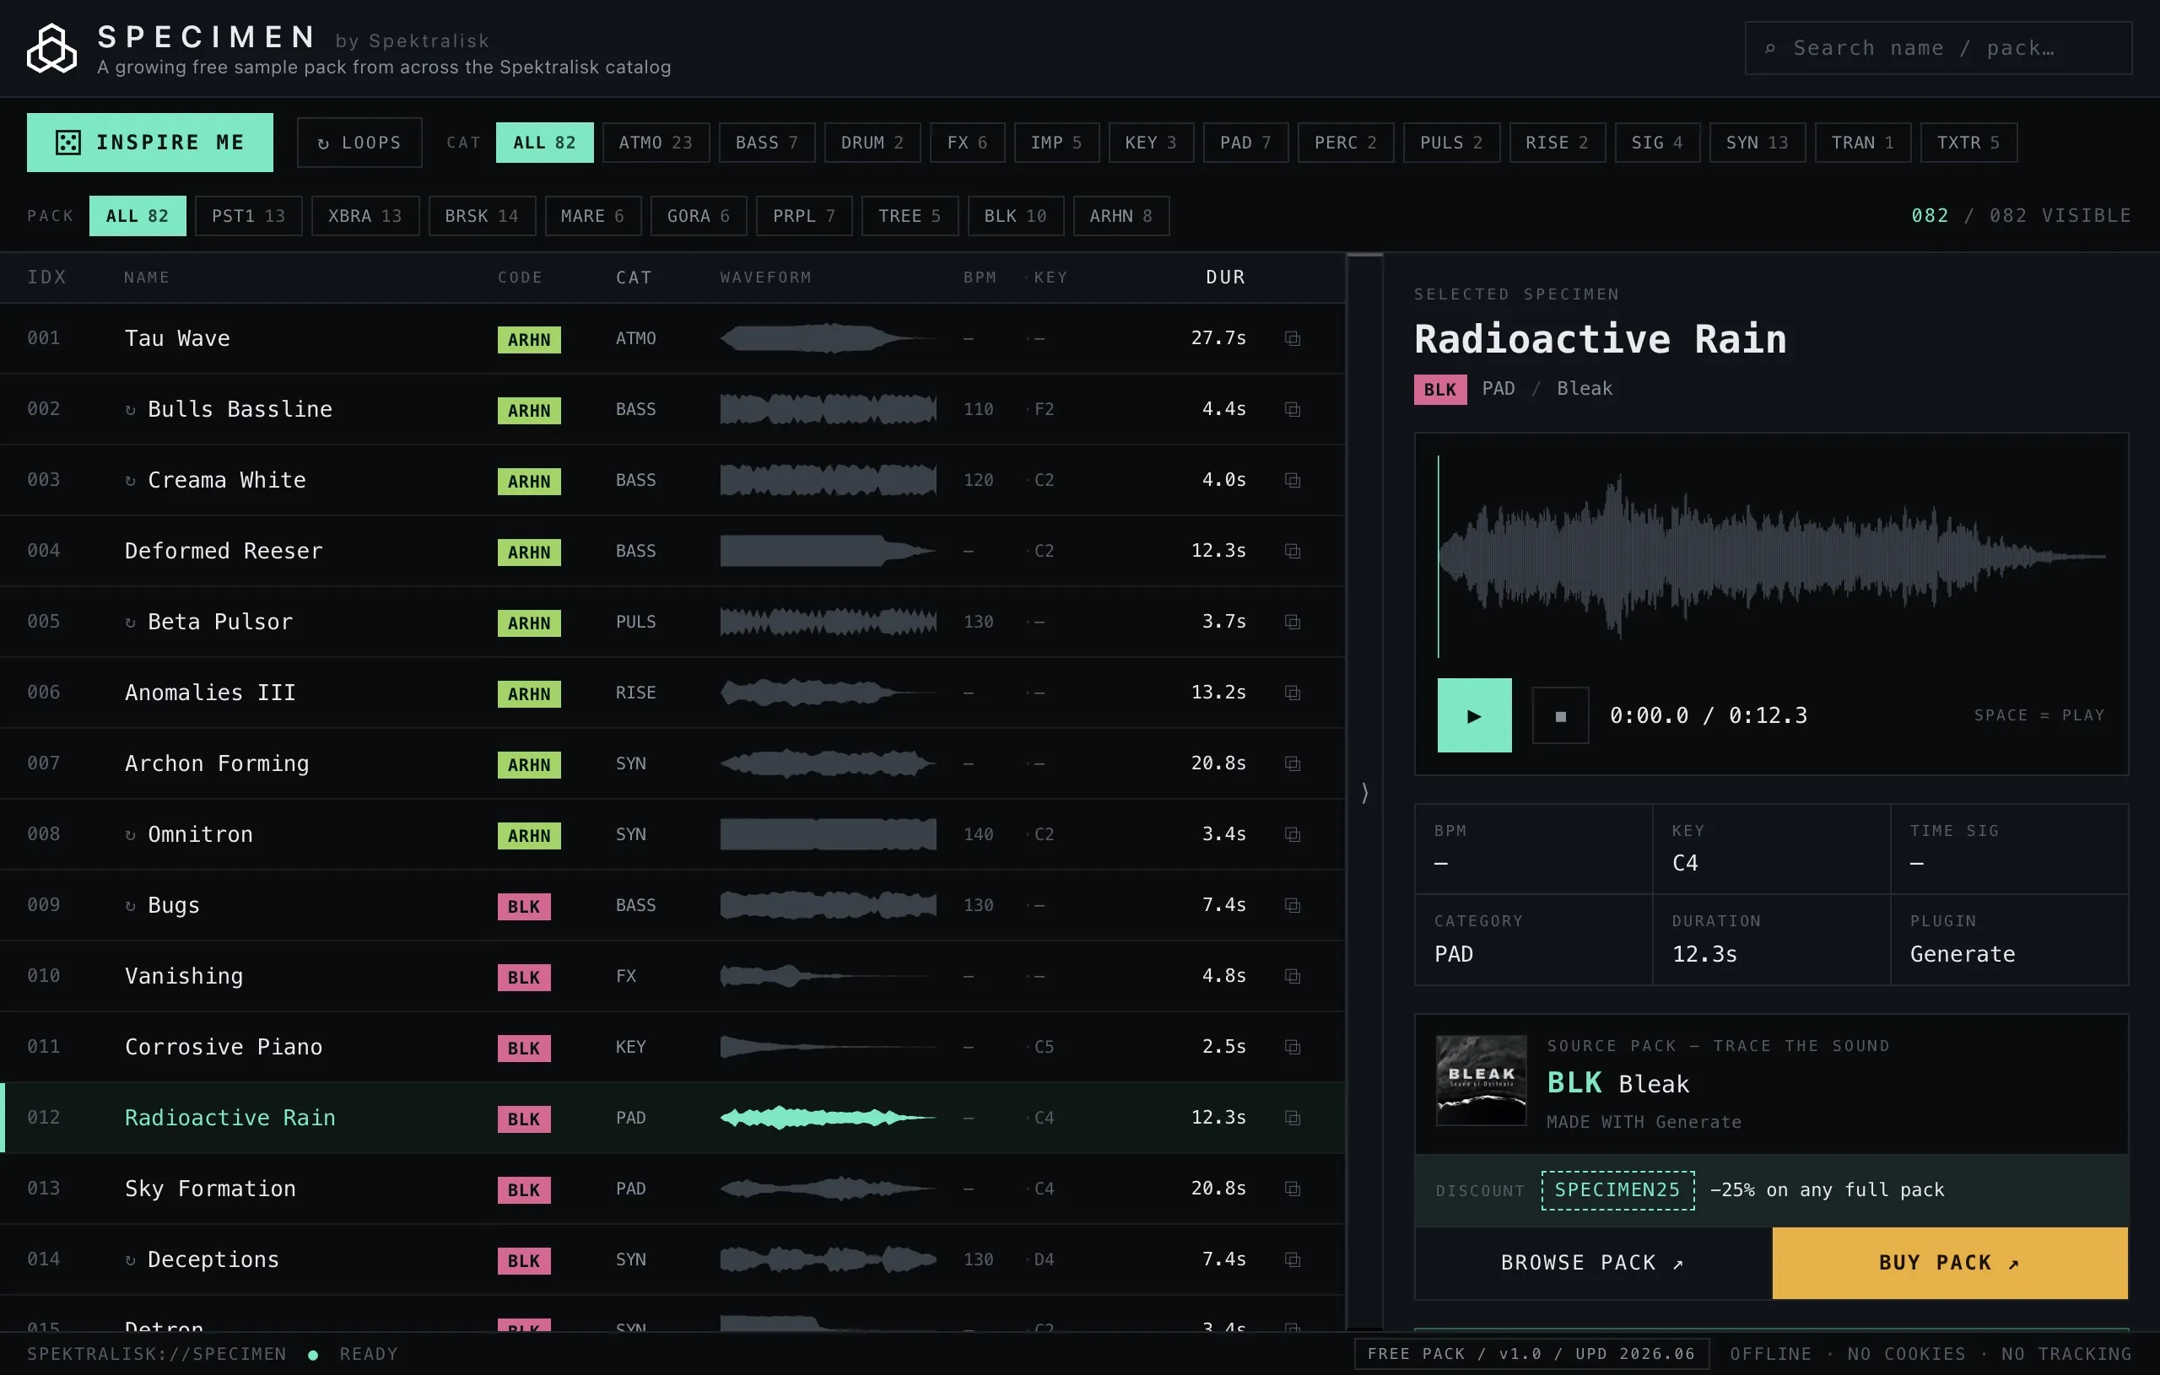2160x1375 pixels.
Task: Toggle the Loops filter
Action: (x=359, y=143)
